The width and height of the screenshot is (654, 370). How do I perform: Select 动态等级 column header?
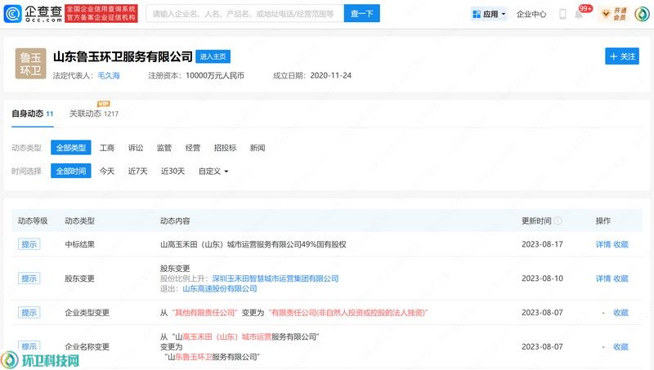[33, 221]
